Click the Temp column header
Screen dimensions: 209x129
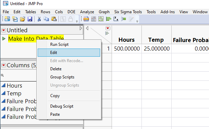click(x=156, y=40)
